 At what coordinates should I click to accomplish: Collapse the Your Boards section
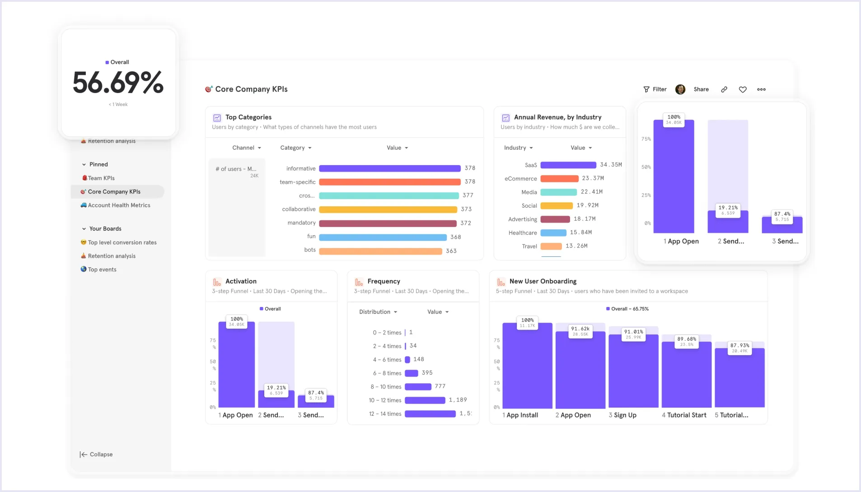click(x=84, y=229)
